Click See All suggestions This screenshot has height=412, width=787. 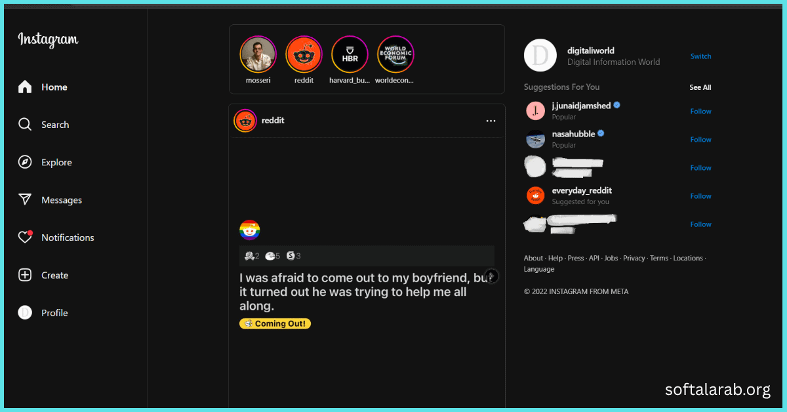tap(700, 87)
